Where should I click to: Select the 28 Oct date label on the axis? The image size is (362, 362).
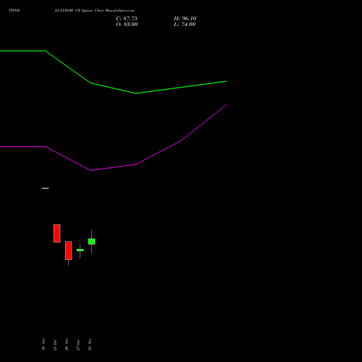(90, 345)
